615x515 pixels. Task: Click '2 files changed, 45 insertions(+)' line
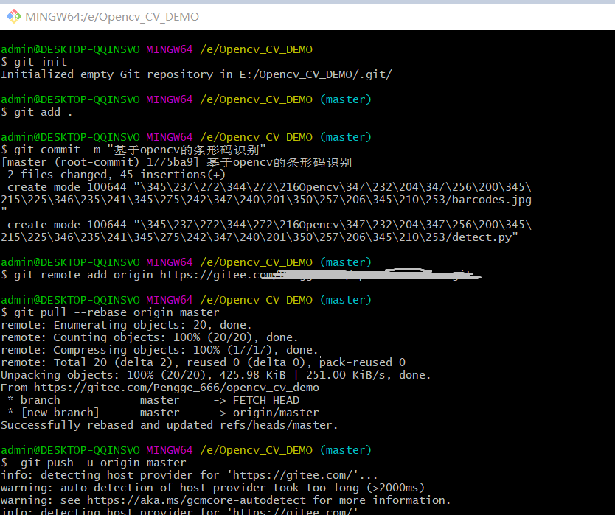117,175
